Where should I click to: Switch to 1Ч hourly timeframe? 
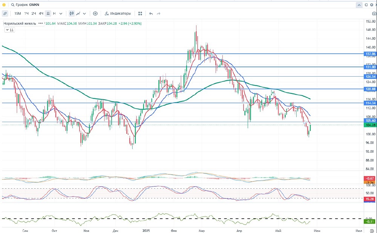tap(26, 14)
